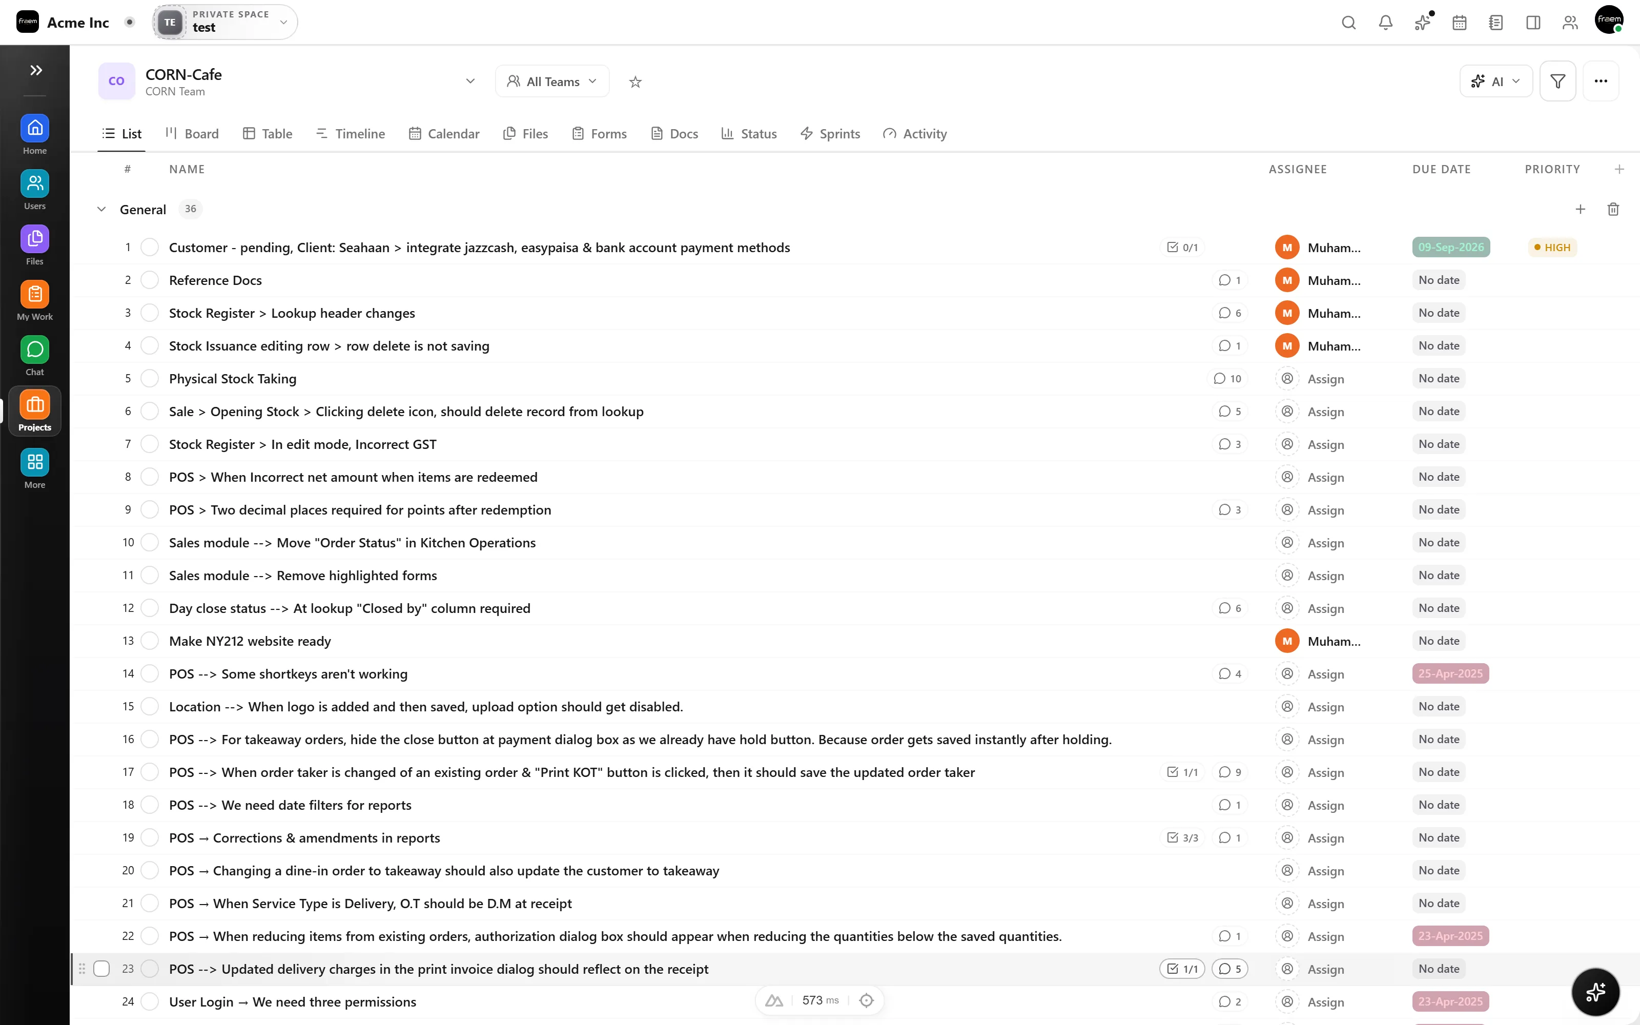This screenshot has height=1025, width=1640.
Task: Open floating AI assistant sparkle button
Action: coord(1595,992)
